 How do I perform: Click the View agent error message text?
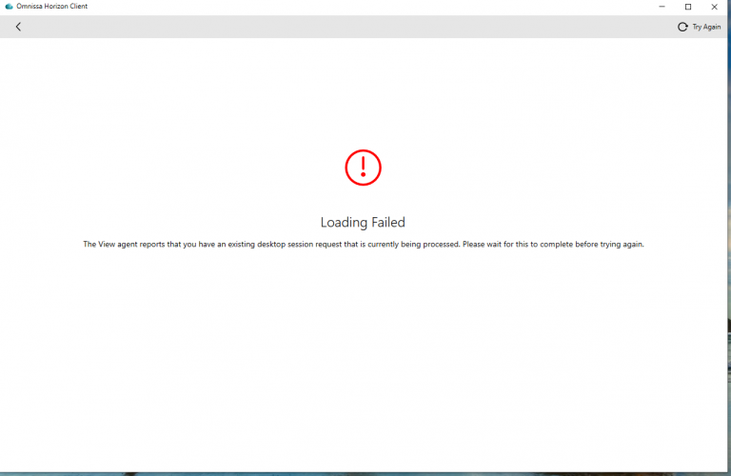click(364, 245)
